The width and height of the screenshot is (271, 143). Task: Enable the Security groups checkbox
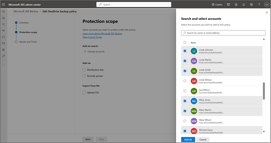pyautogui.click(x=84, y=76)
